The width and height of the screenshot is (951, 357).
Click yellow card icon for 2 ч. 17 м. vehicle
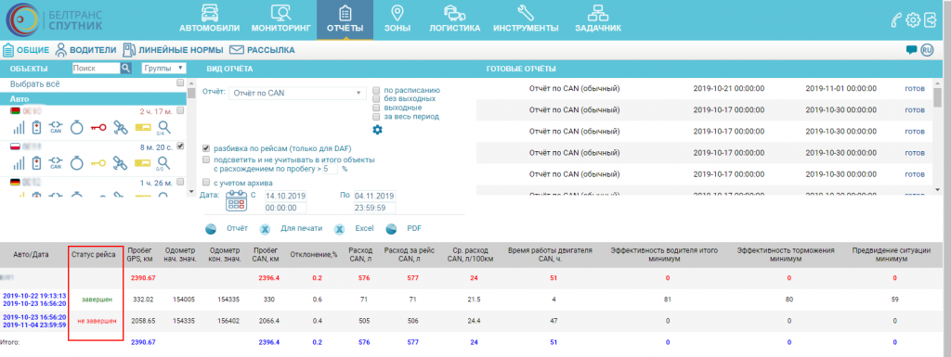tap(142, 128)
